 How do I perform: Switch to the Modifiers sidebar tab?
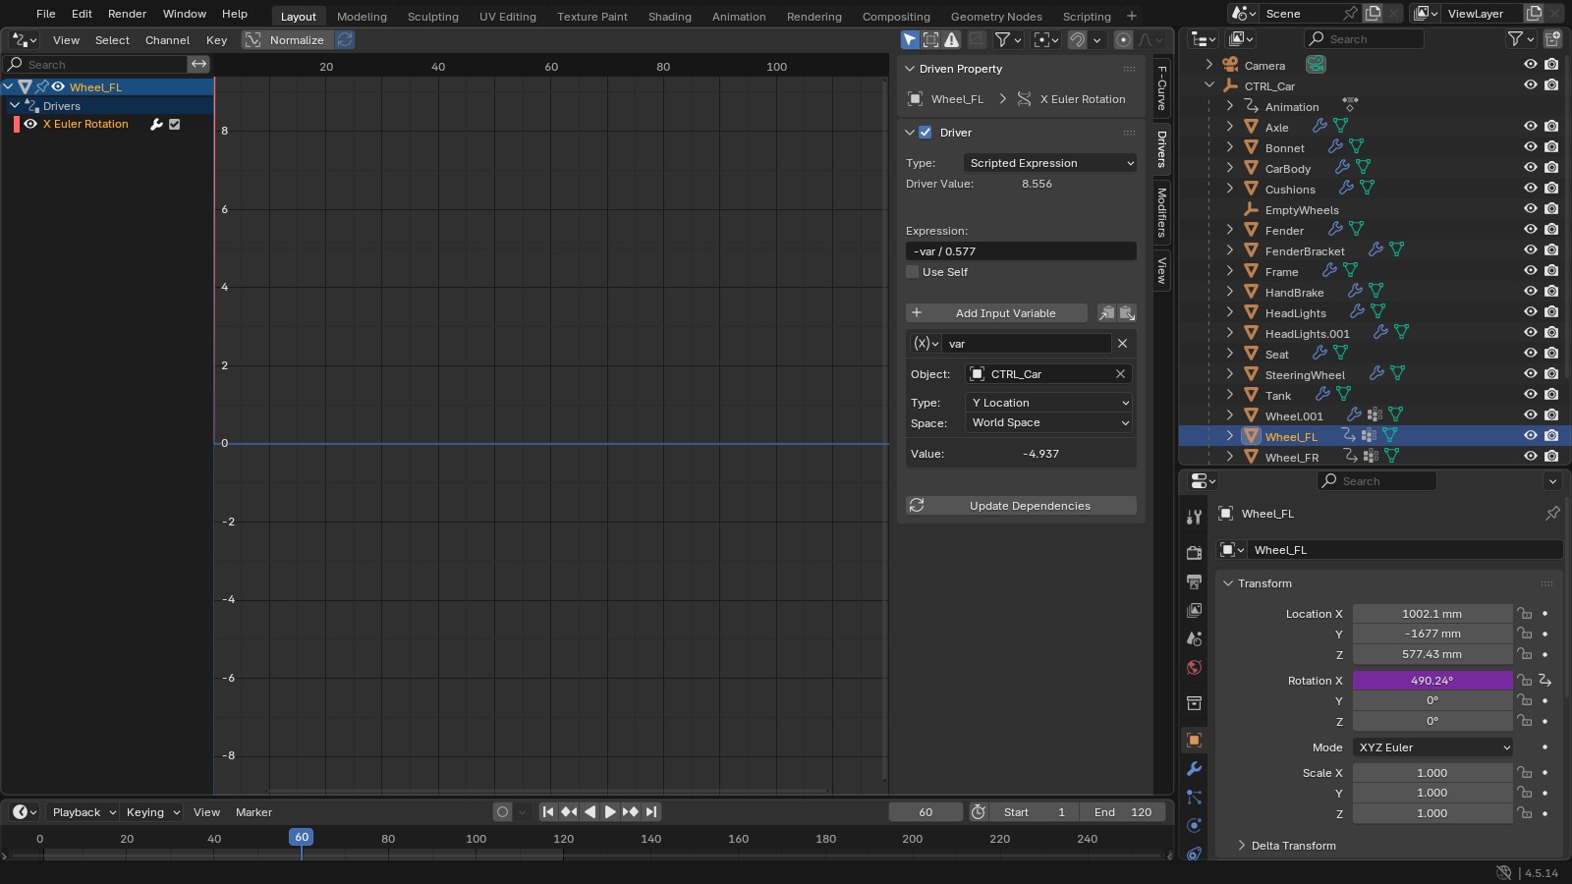(1161, 212)
